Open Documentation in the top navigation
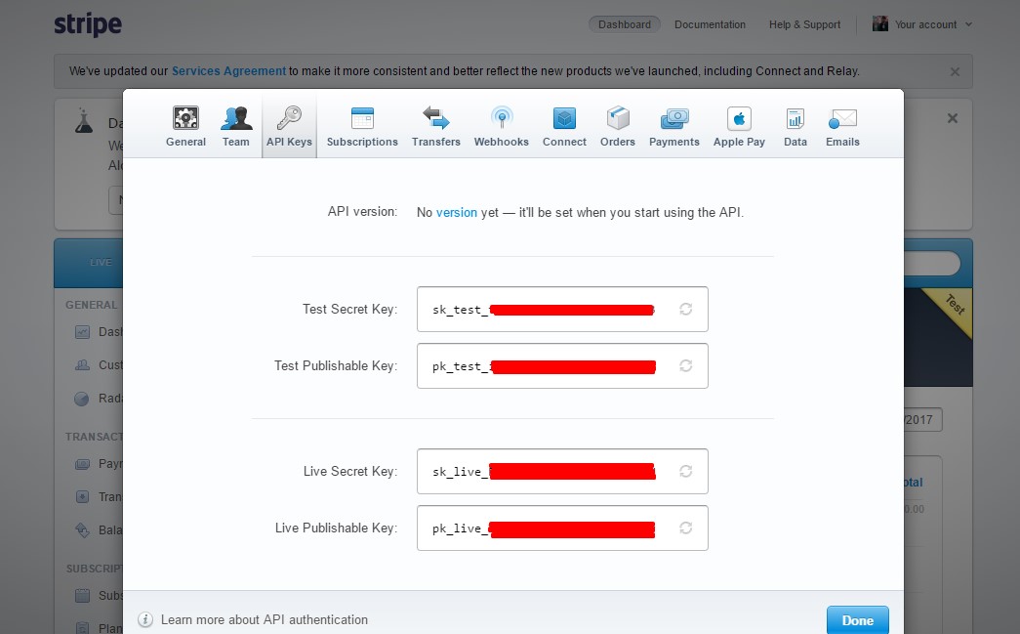 click(x=710, y=24)
